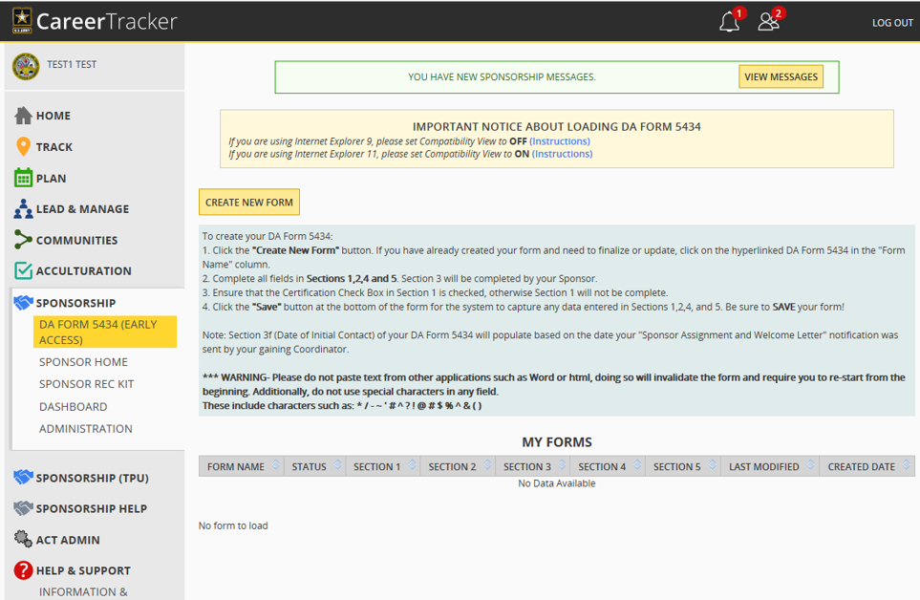Image resolution: width=920 pixels, height=600 pixels.
Task: Open SPONSORSHIP (TPU) menu label
Action: [x=92, y=478]
